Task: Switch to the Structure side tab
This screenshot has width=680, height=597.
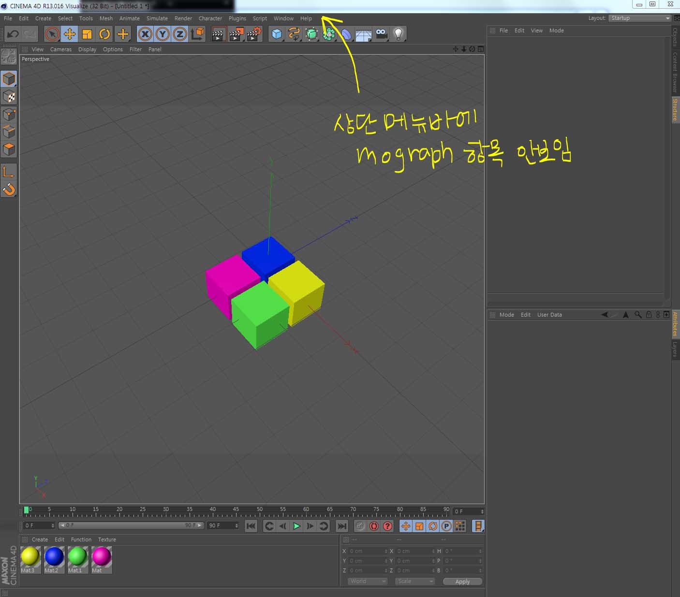Action: click(x=675, y=109)
